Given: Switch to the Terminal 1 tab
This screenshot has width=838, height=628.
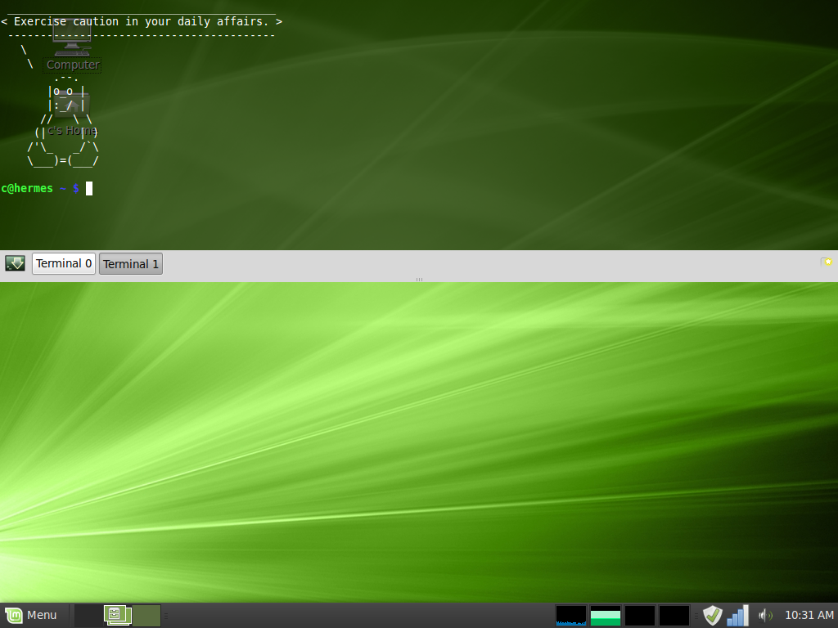Looking at the screenshot, I should pos(131,264).
